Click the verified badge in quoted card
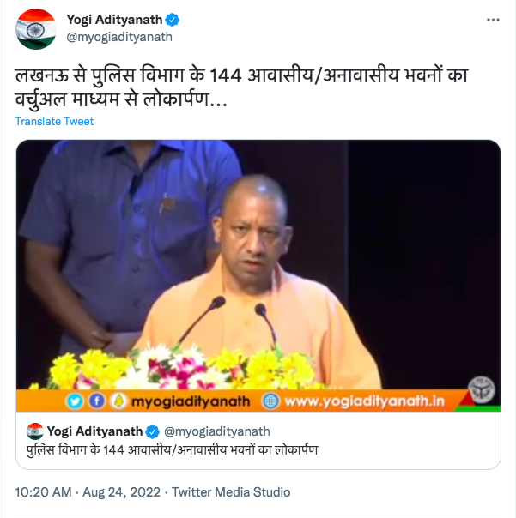The height and width of the screenshot is (518, 516). [x=153, y=431]
